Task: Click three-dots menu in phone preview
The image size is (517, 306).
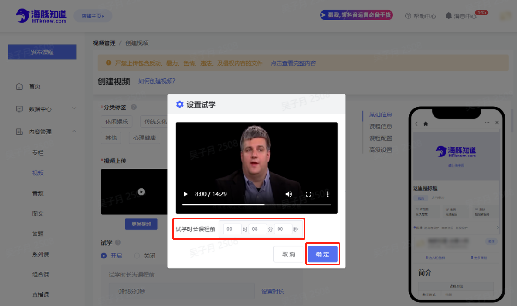Action: click(487, 123)
